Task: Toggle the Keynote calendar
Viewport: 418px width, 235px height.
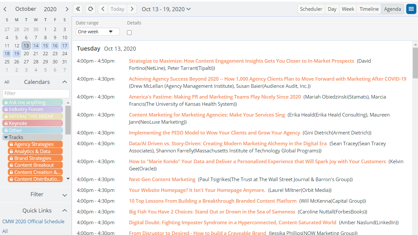Action: click(32, 123)
